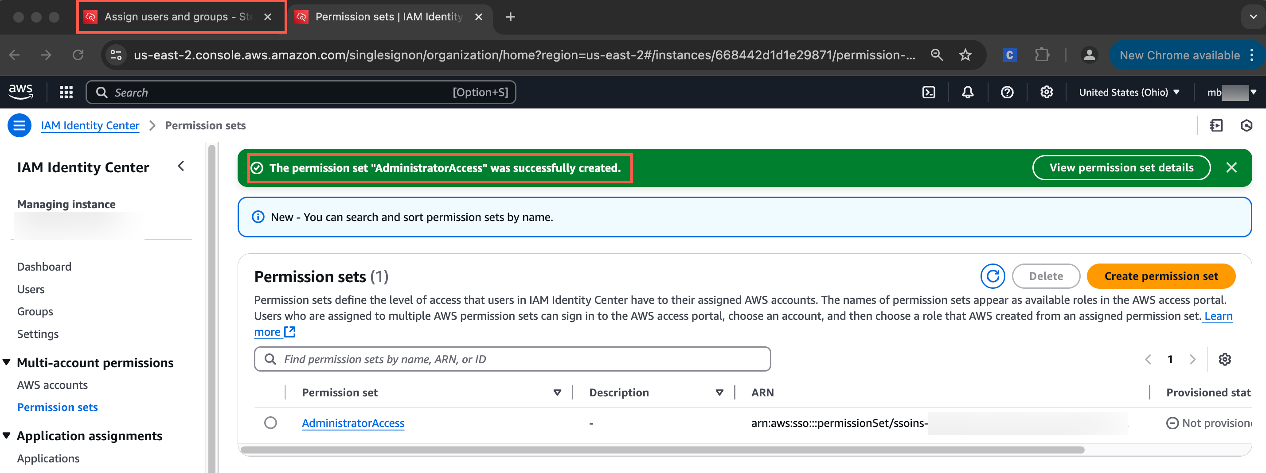
Task: Click the page number 1
Action: (1170, 360)
